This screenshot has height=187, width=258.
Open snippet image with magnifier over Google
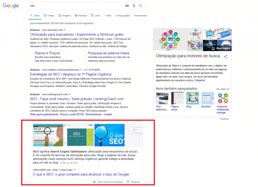coord(48,135)
